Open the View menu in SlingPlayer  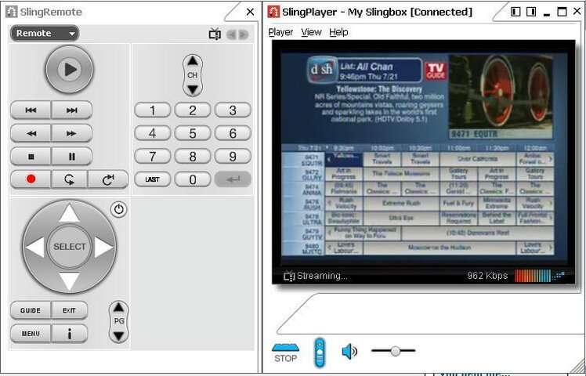pos(311,33)
